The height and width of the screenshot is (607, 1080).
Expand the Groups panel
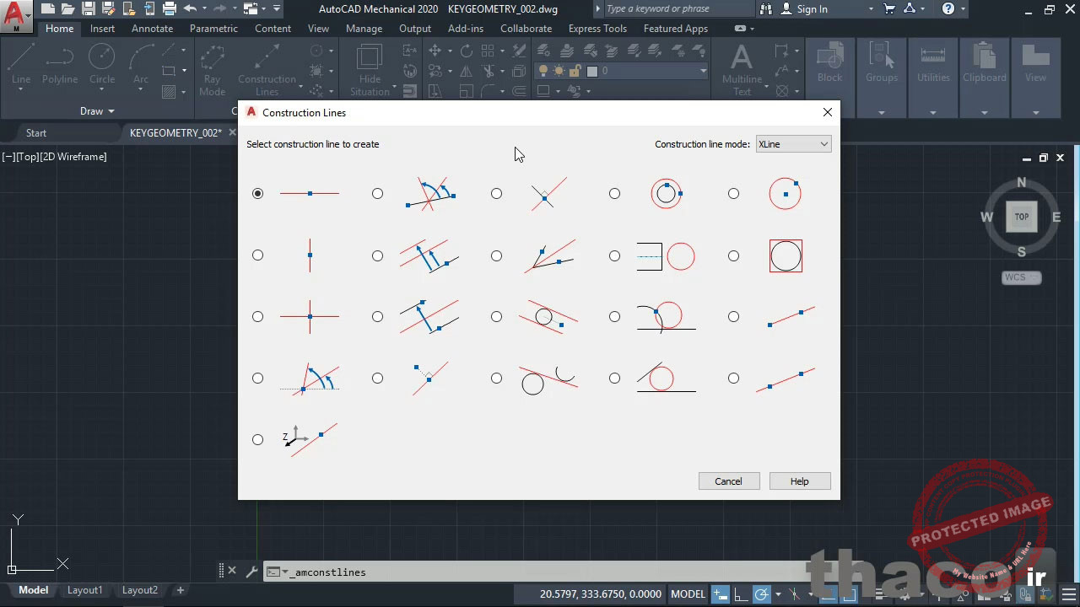point(882,112)
